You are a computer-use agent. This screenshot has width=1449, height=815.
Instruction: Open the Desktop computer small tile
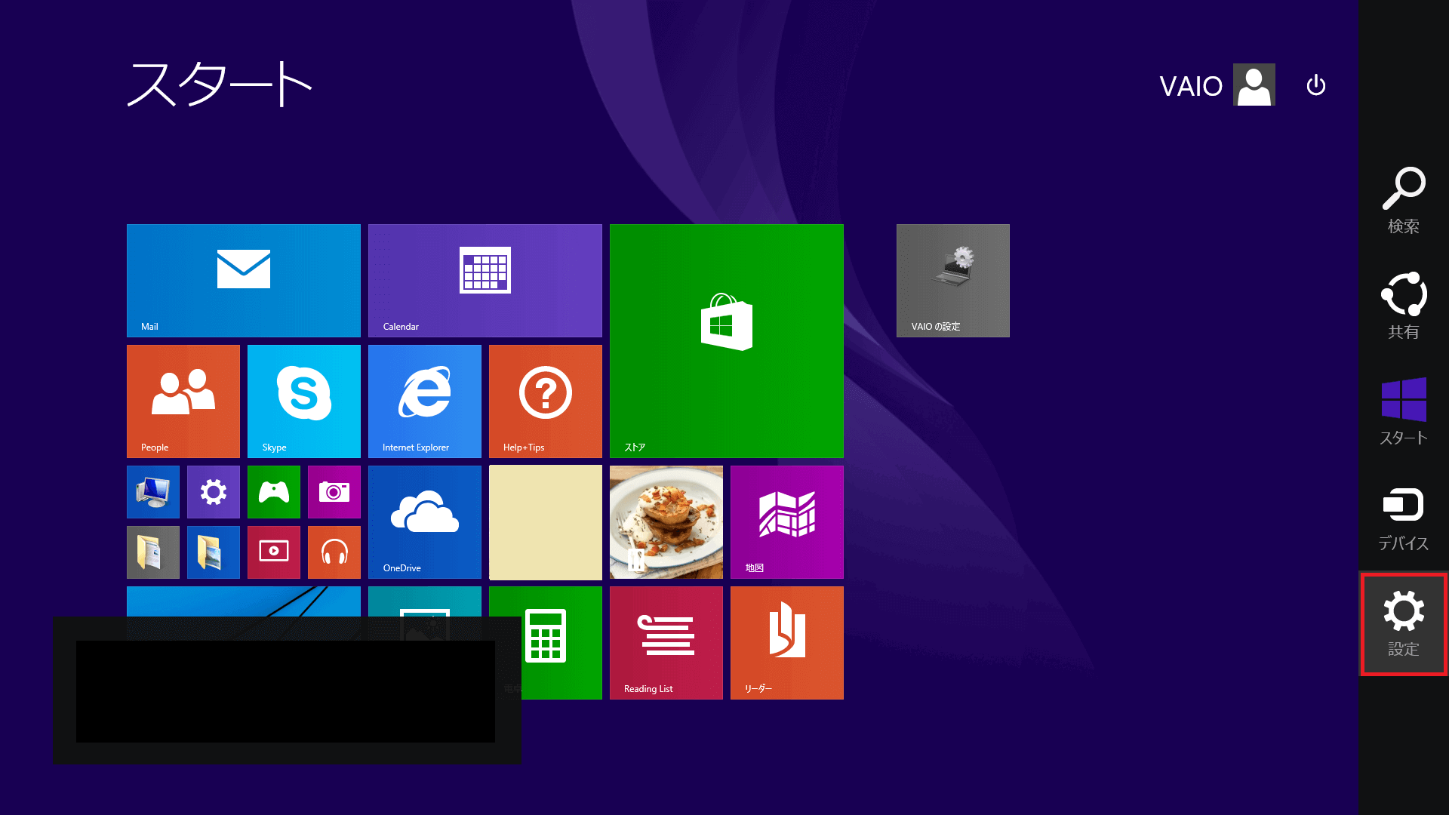click(153, 492)
